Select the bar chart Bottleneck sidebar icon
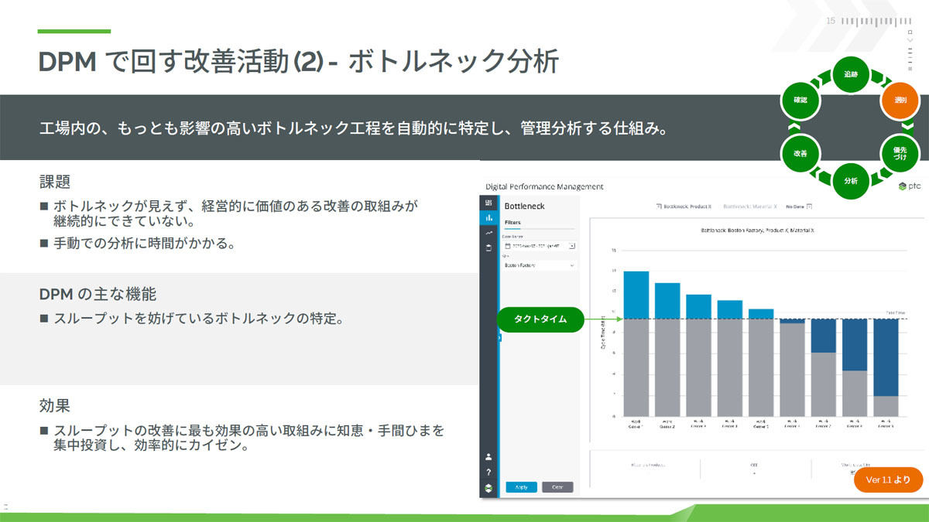This screenshot has width=929, height=522. click(x=488, y=218)
